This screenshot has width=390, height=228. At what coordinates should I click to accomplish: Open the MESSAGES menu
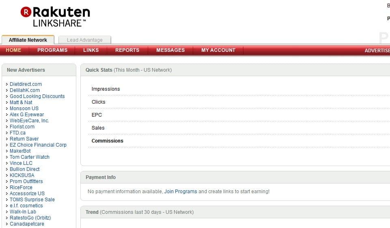pos(170,50)
